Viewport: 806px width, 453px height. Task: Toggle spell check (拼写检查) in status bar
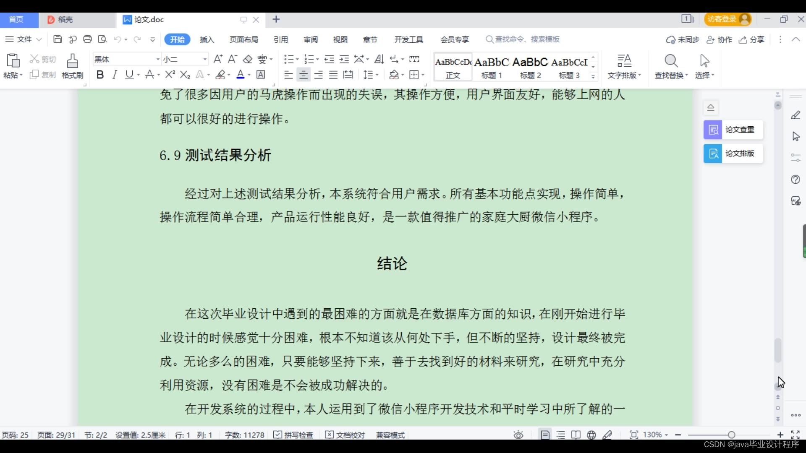click(293, 435)
